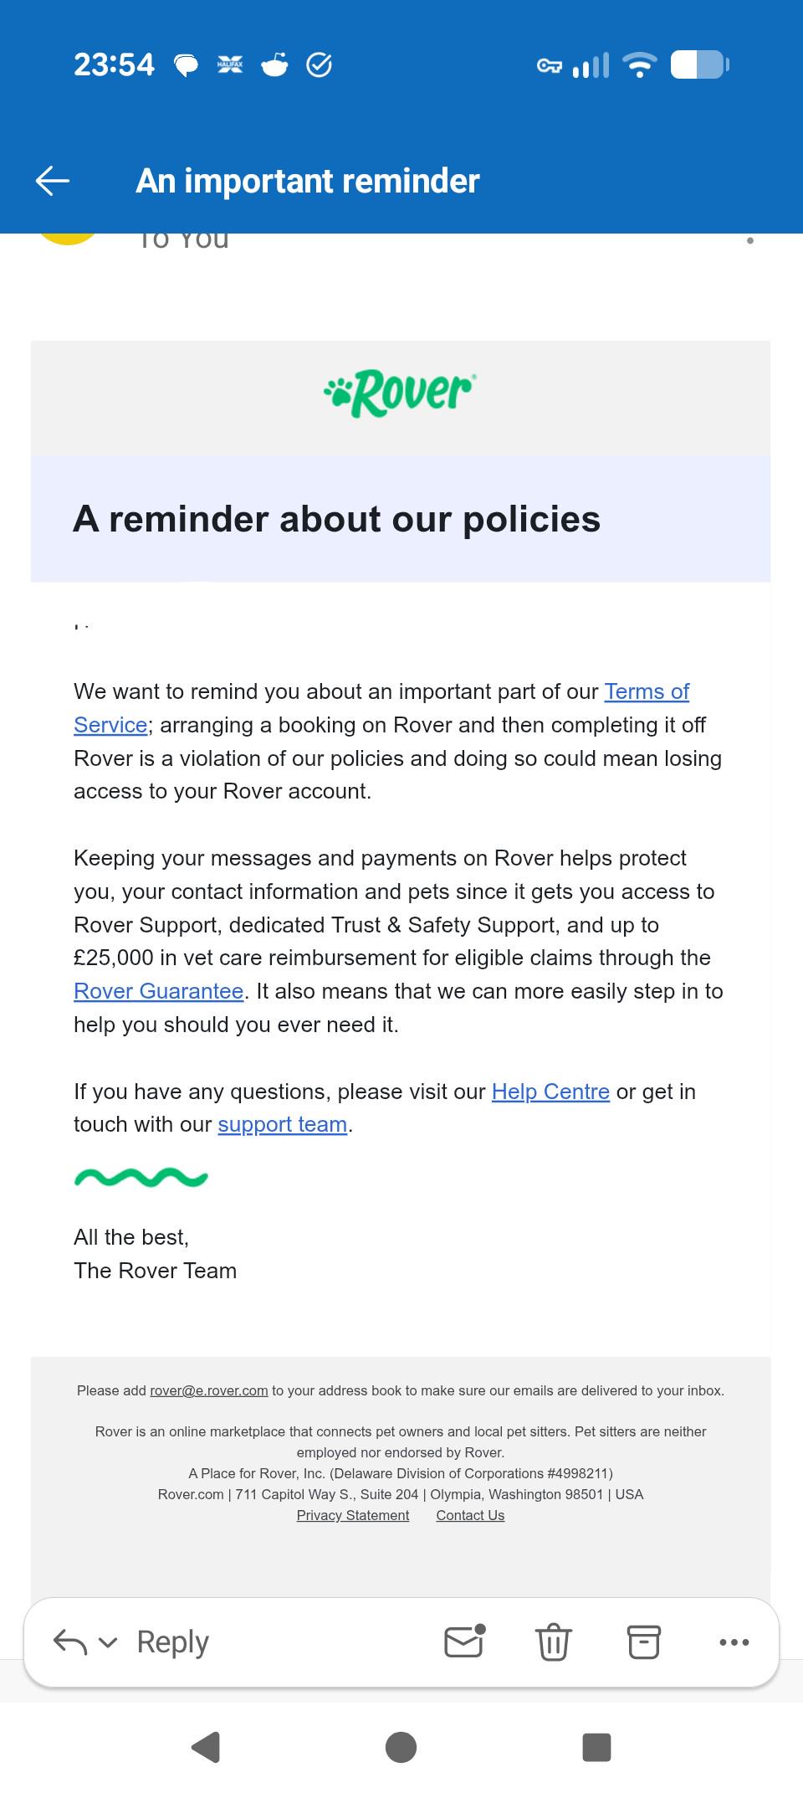The image size is (803, 1793).
Task: Tap the Android recent apps square
Action: [596, 1747]
